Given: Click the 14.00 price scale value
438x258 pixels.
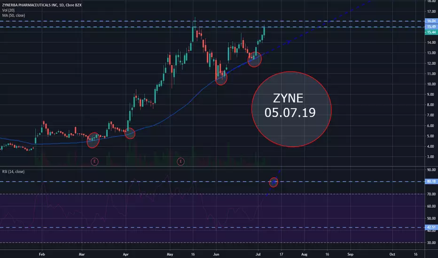Looking at the screenshot, I should [x=431, y=42].
